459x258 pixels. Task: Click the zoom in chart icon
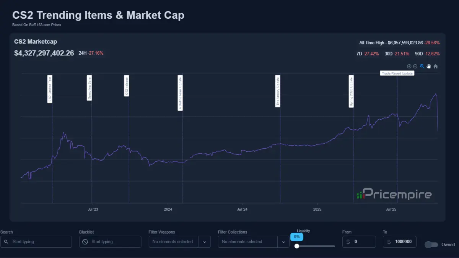(x=409, y=66)
